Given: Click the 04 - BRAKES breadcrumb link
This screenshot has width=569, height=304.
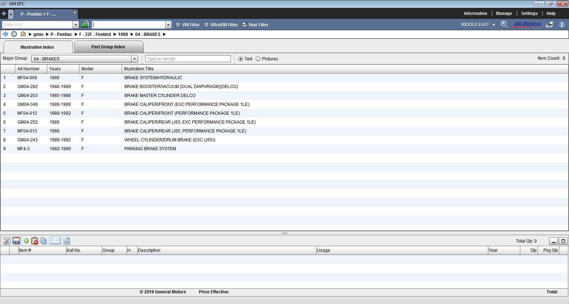Looking at the screenshot, I should coord(148,34).
